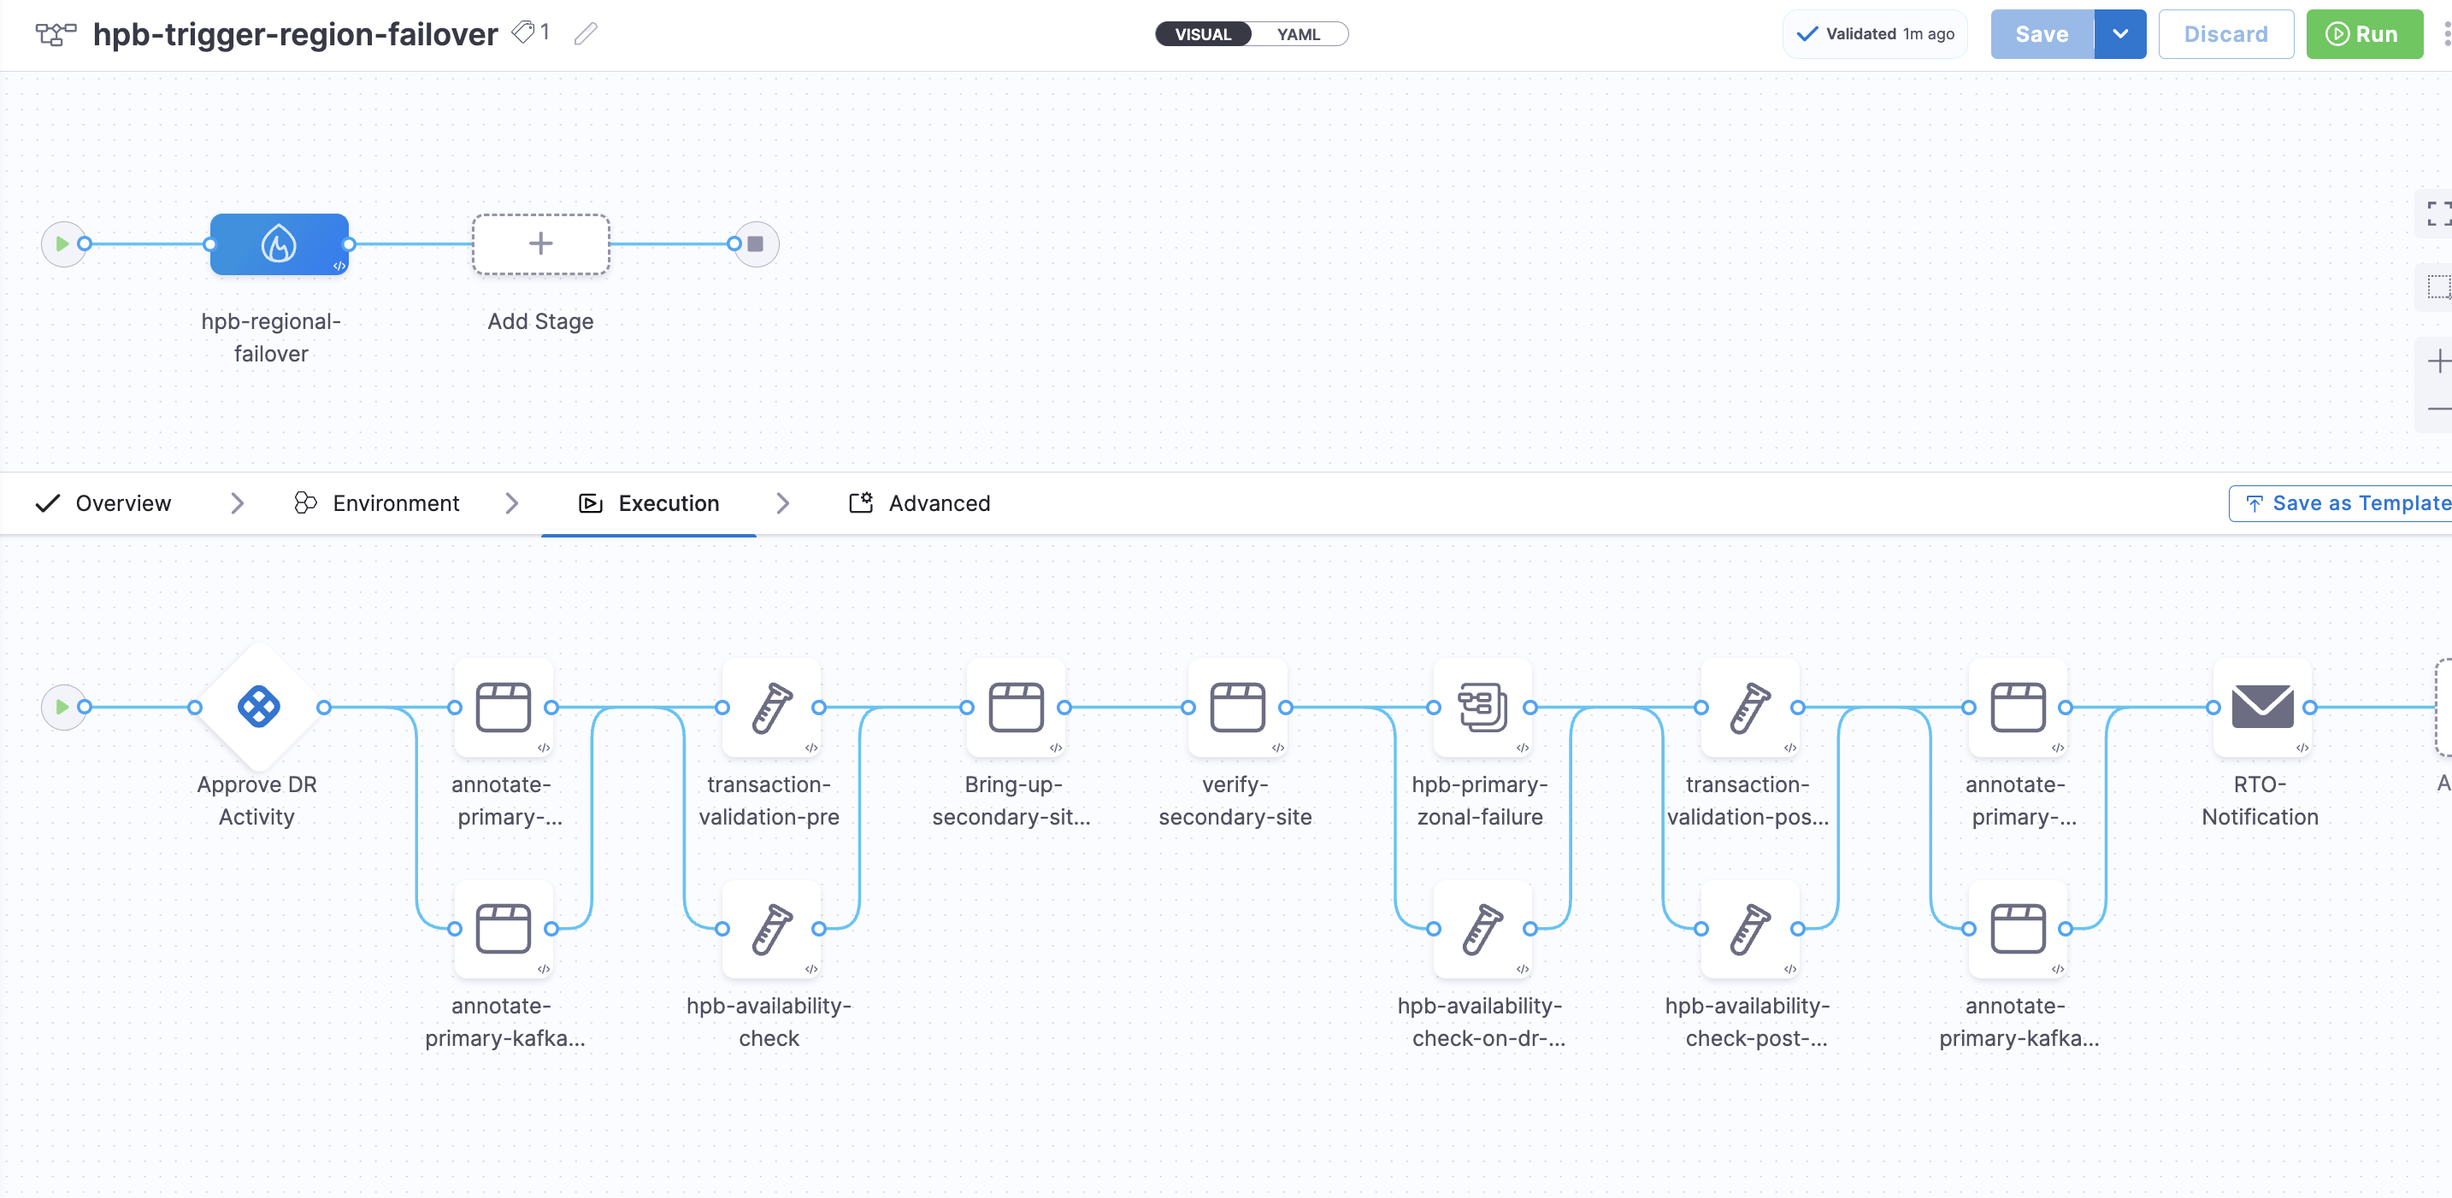The height and width of the screenshot is (1198, 2452).
Task: Click the Add Stage plus box
Action: (x=540, y=244)
